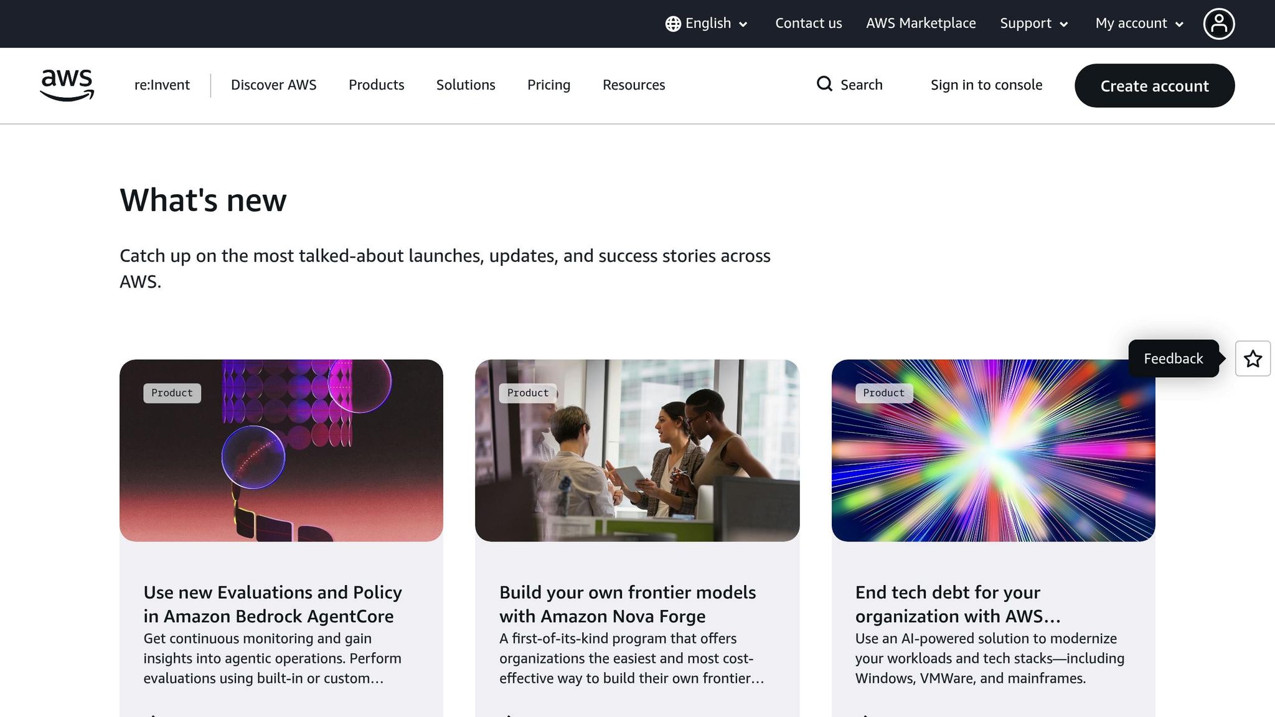
Task: Open the Solutions menu
Action: [465, 85]
